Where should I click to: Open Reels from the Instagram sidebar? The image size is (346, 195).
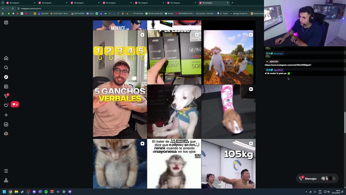[x=6, y=87]
